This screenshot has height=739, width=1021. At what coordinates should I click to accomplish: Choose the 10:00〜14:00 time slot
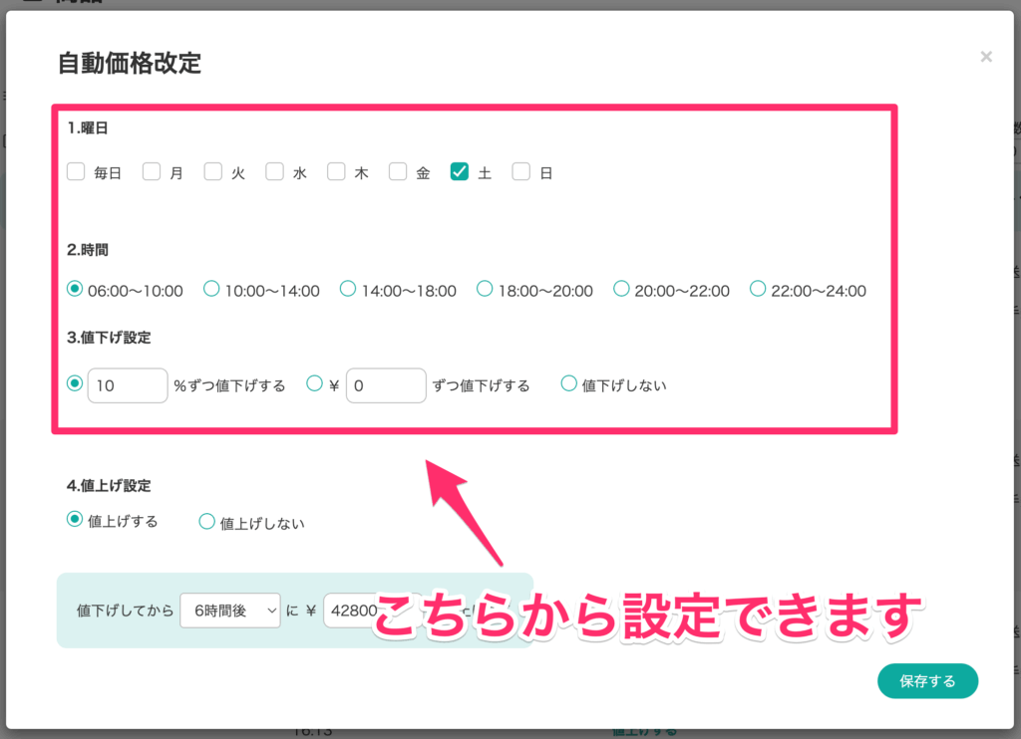[x=211, y=288]
